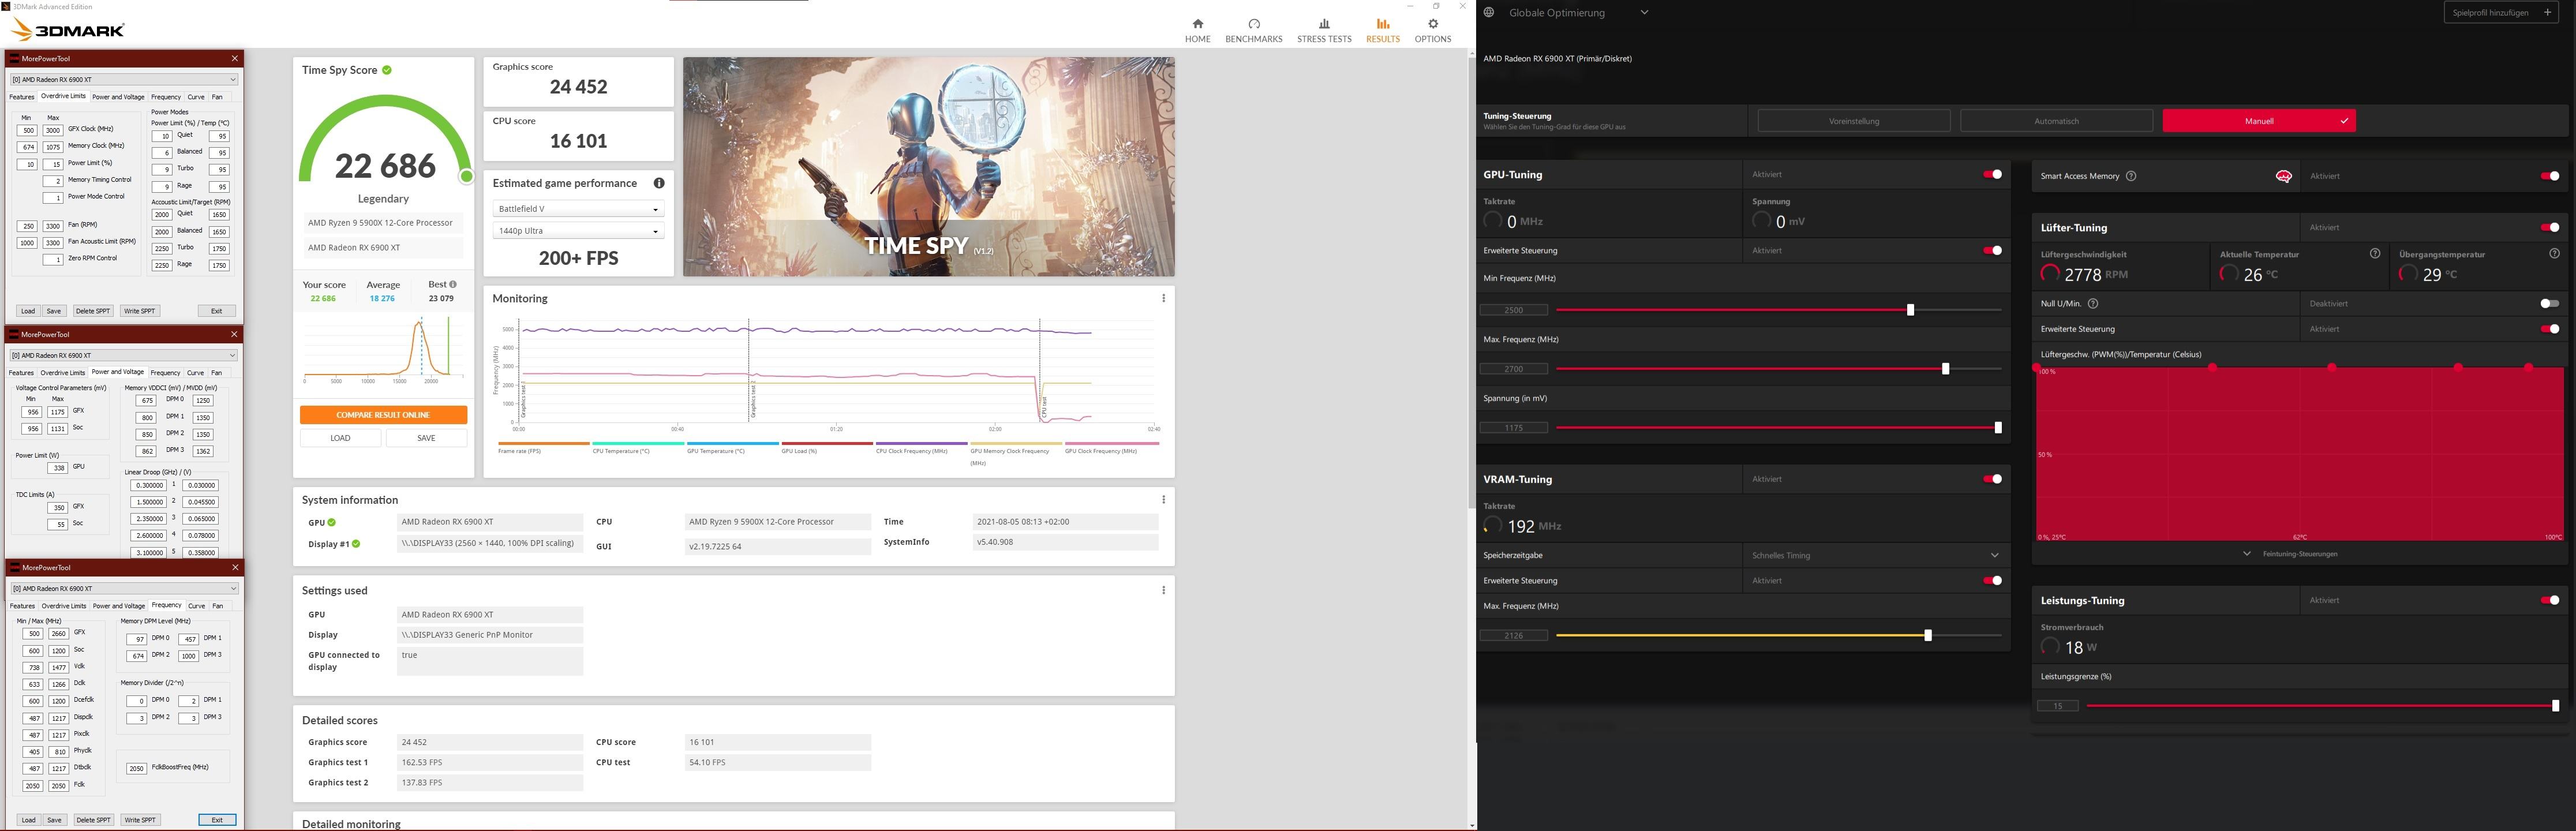This screenshot has width=2576, height=831.
Task: Select Curve tab in top MorePowerTool window
Action: (x=196, y=97)
